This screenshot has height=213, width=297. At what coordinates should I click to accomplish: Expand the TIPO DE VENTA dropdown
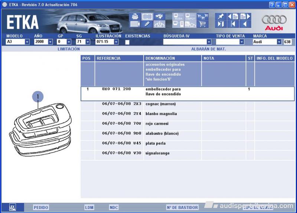[242, 42]
